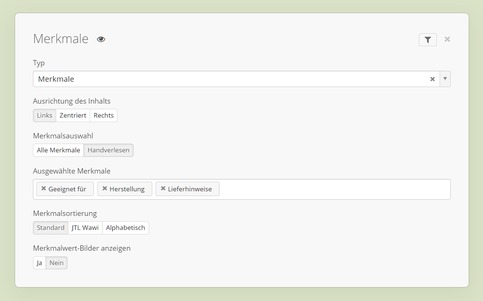Set content alignment to Zentriert
The image size is (483, 301).
pos(73,116)
